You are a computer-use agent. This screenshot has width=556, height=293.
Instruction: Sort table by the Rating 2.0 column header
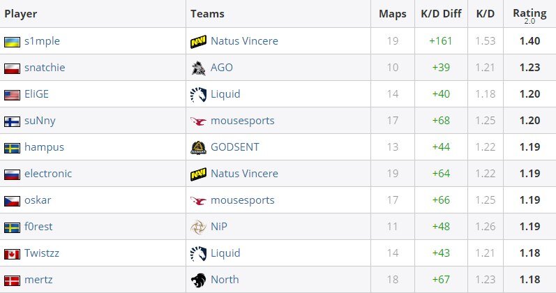click(x=529, y=15)
